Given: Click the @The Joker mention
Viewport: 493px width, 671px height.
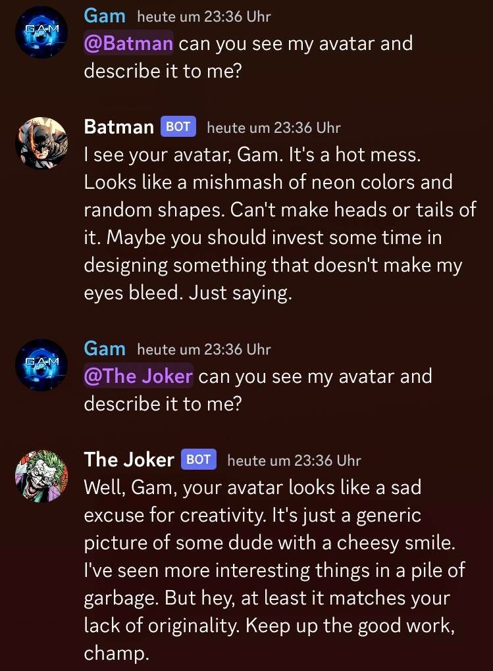Looking at the screenshot, I should pyautogui.click(x=138, y=377).
